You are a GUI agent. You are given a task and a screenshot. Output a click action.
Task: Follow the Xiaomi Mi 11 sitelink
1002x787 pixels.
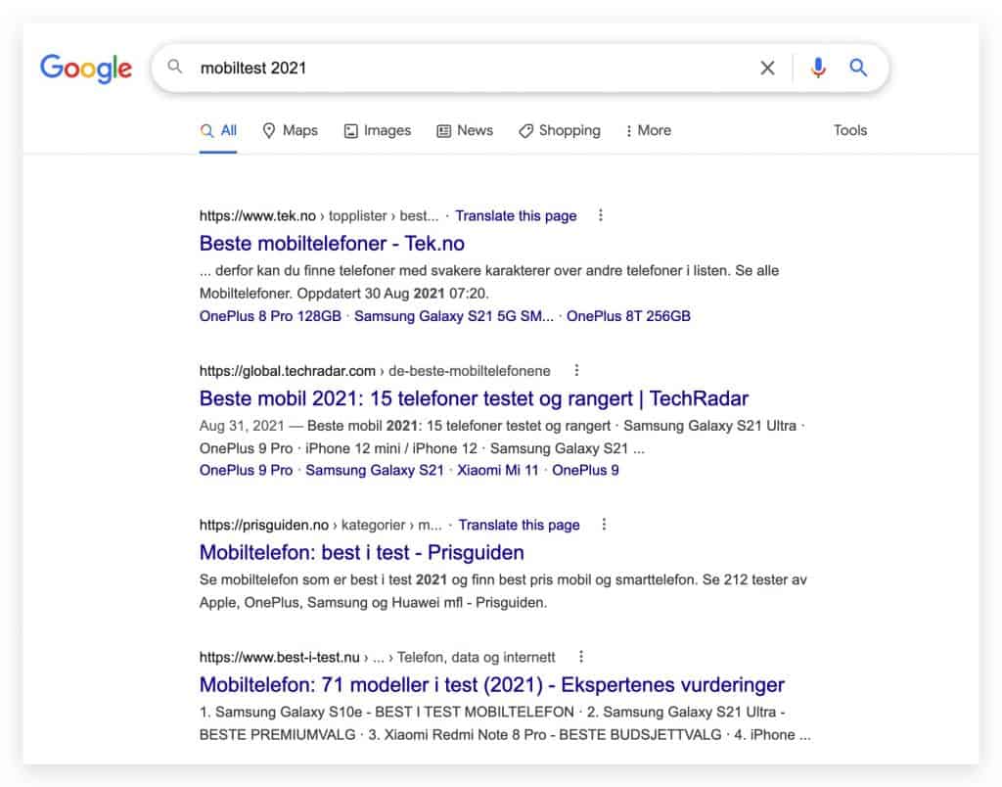coord(498,470)
